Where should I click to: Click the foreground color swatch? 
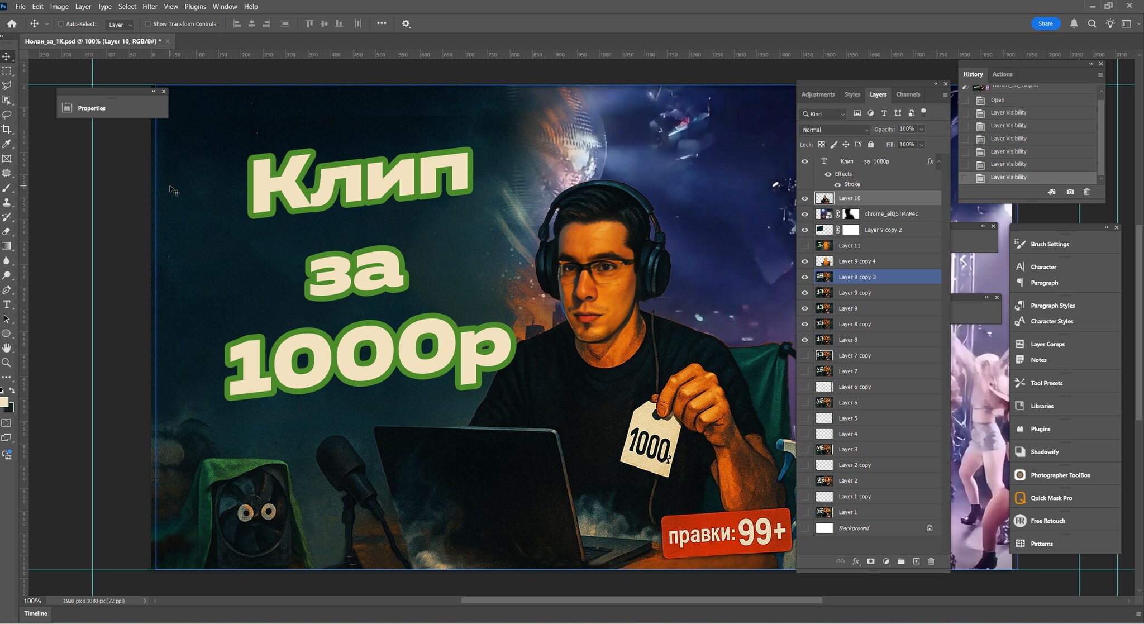click(4, 402)
